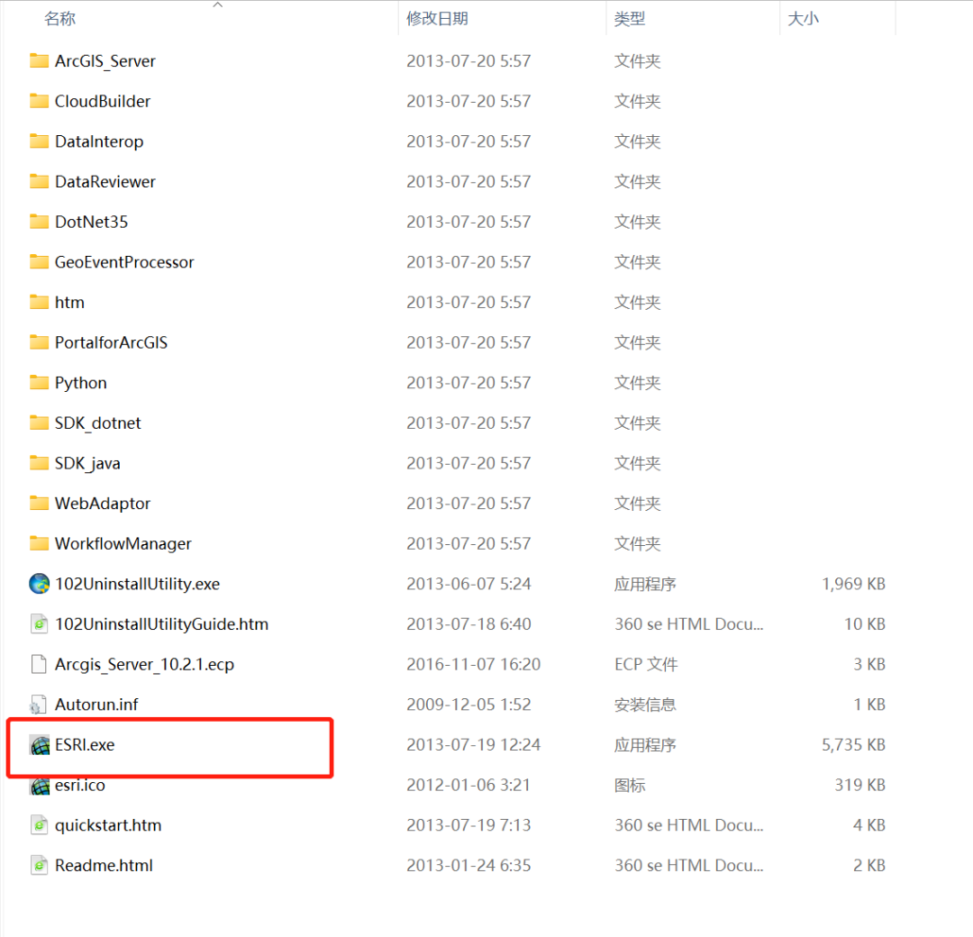The image size is (973, 937).
Task: Select the DotNet35 folder icon
Action: 39,222
